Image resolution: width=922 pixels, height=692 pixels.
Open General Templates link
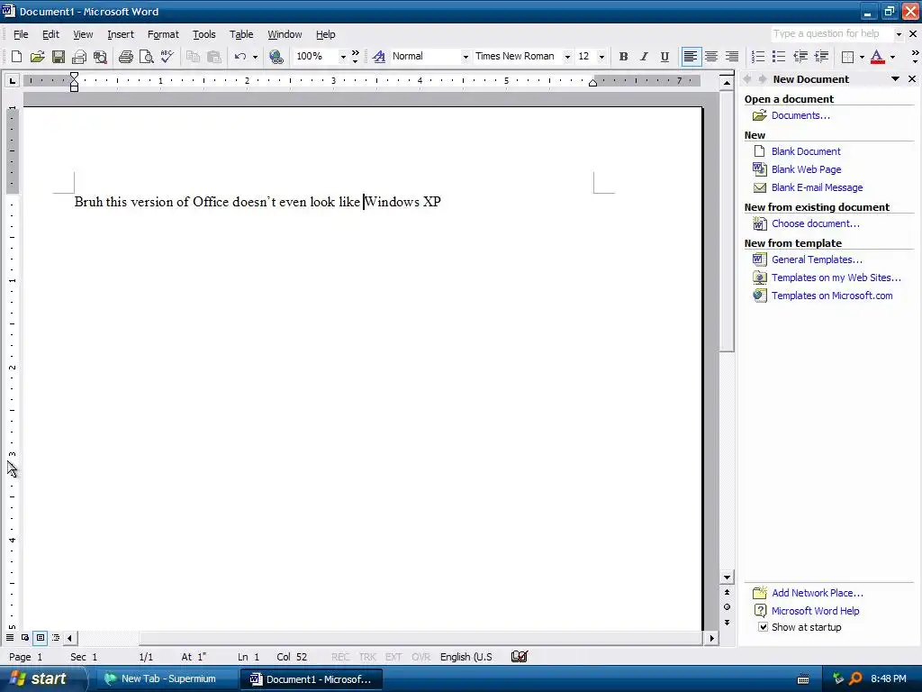pos(817,259)
